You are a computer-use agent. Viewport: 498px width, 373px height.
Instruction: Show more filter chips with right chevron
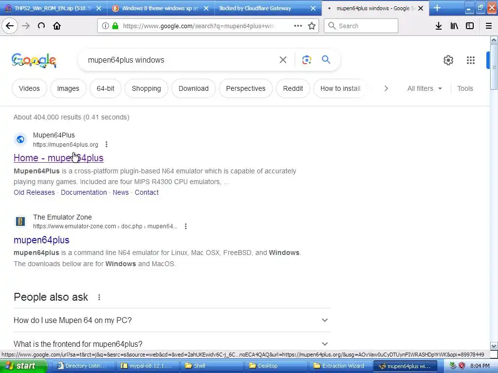pos(386,88)
